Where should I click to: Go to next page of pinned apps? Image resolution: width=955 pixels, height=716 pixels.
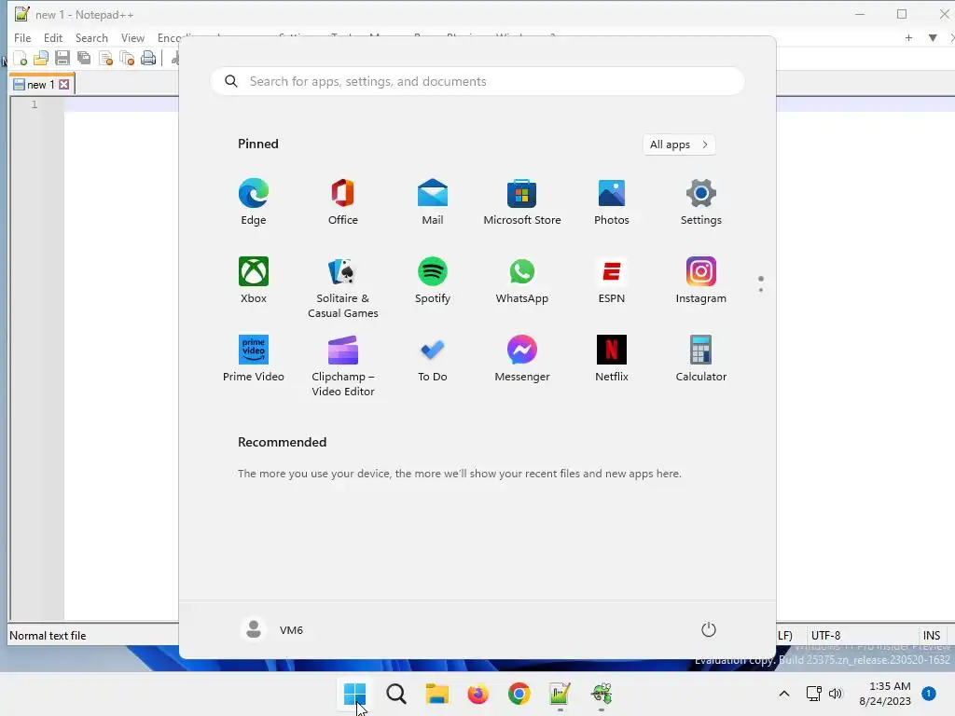761,290
